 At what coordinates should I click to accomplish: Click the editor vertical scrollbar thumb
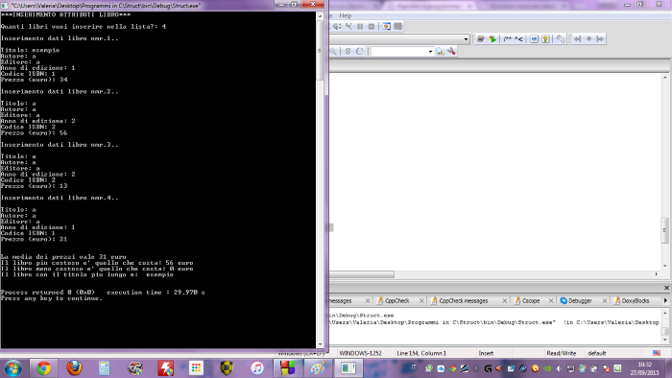[x=664, y=230]
